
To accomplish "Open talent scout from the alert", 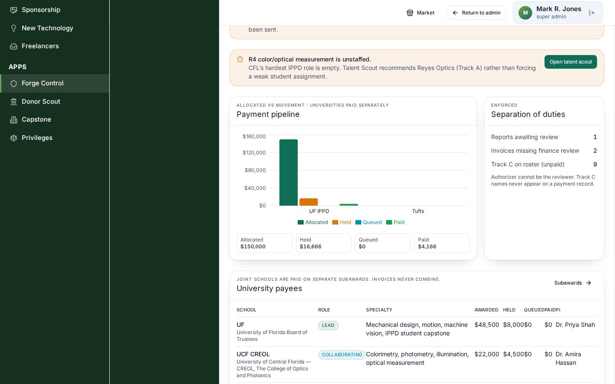I will (x=571, y=62).
